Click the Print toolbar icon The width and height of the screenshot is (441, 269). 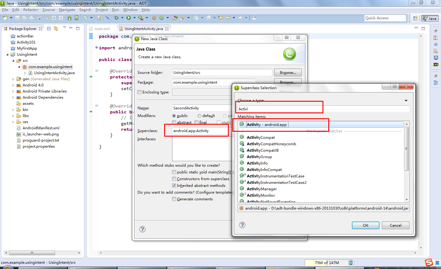click(x=31, y=18)
